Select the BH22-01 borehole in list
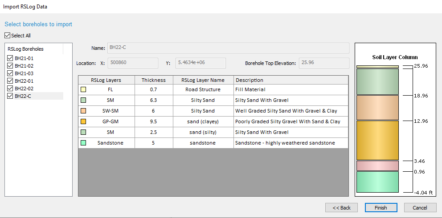 coord(24,81)
